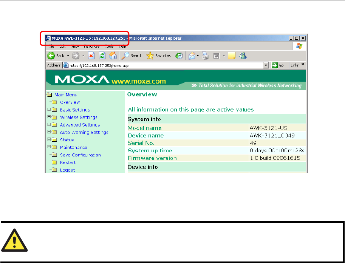
Task: Open the Back button history dropdown
Action: [68, 56]
